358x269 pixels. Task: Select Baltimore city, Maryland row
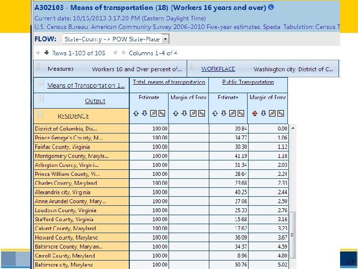tap(81, 265)
